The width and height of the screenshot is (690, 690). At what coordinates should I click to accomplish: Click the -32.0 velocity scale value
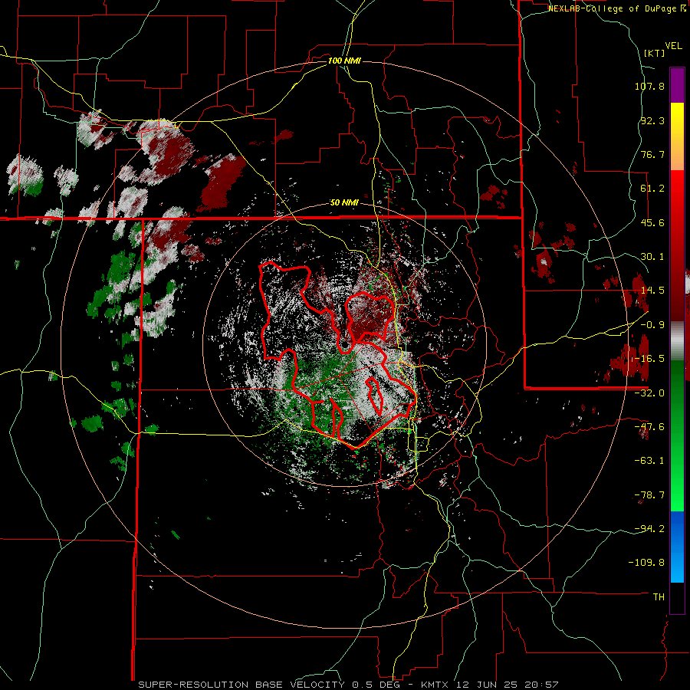click(x=649, y=393)
